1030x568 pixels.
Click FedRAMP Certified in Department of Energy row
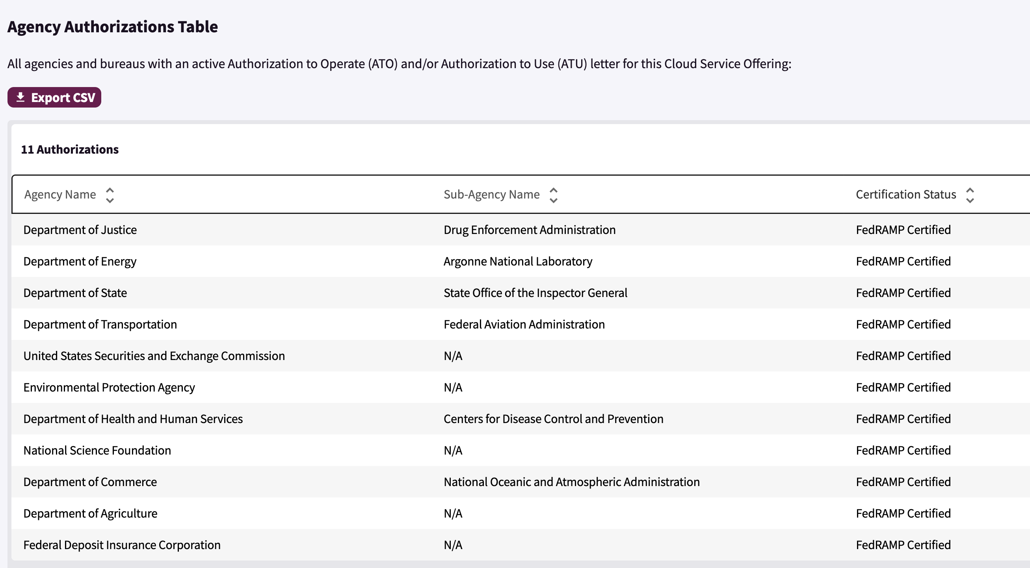point(903,262)
